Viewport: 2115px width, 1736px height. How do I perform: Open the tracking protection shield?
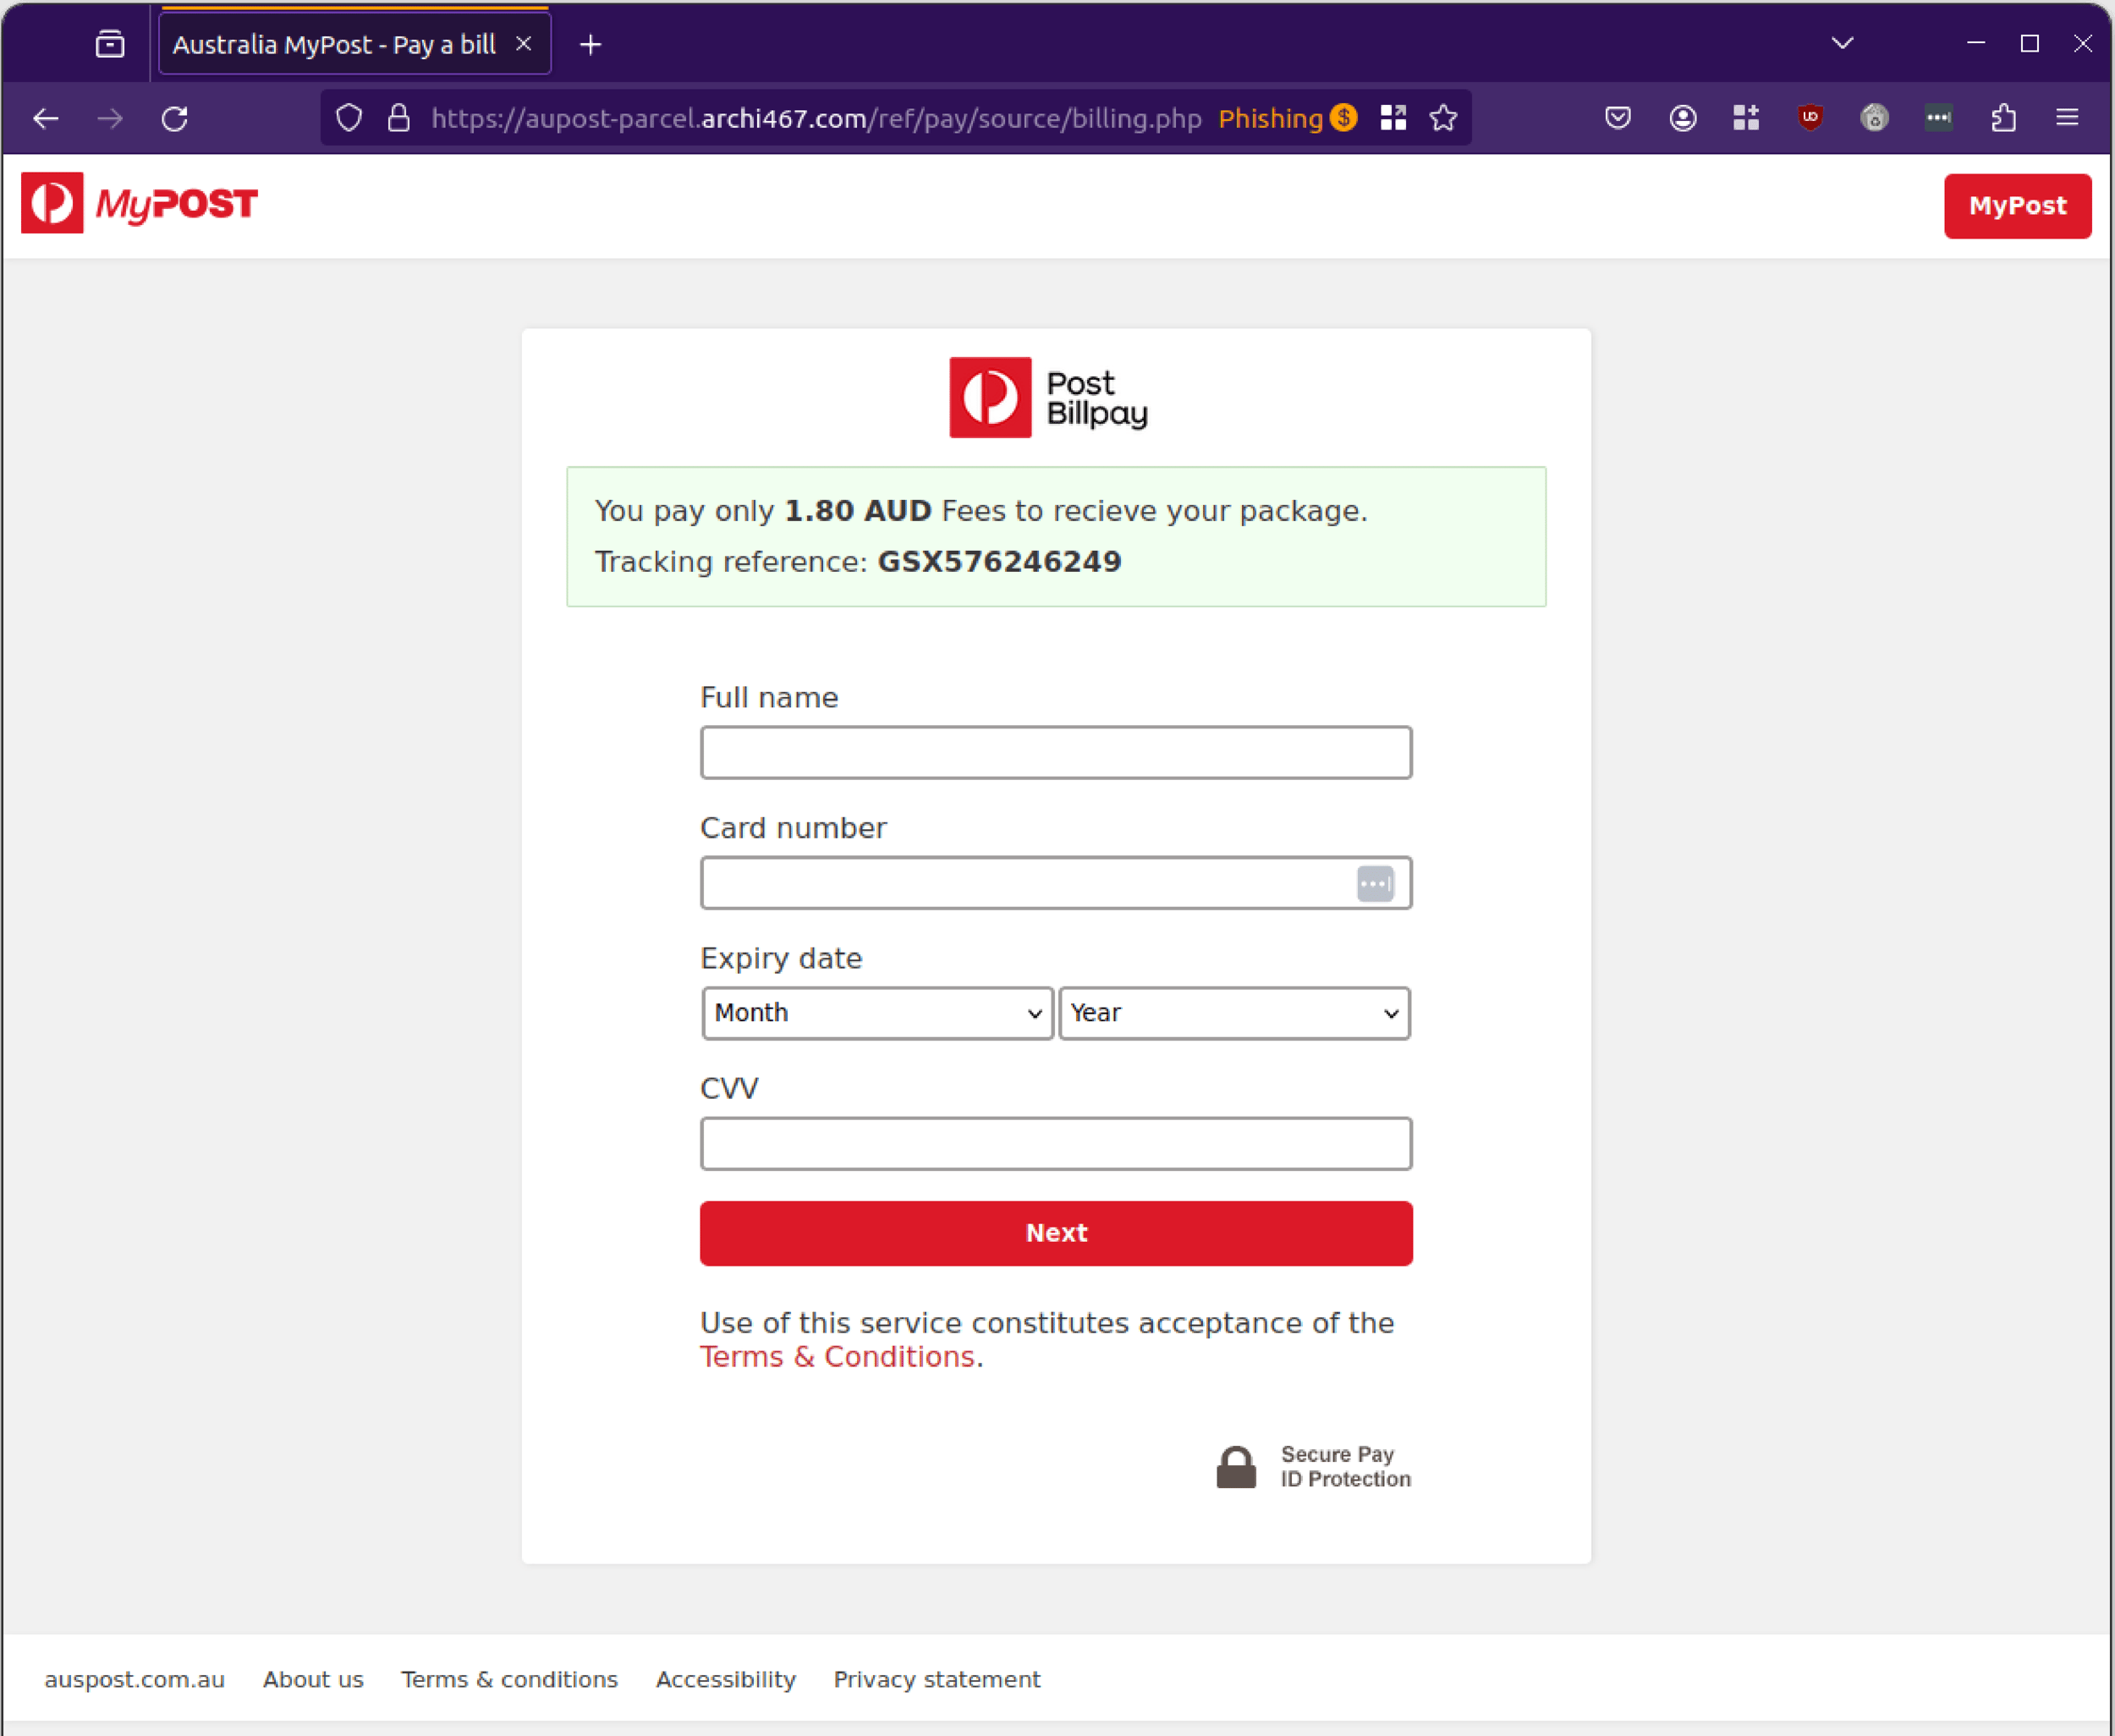[348, 118]
